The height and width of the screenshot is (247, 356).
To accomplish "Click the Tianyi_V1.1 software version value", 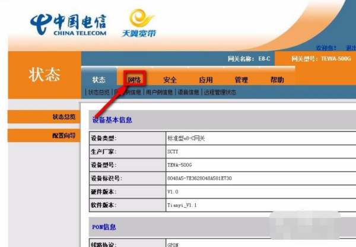I will [182, 205].
